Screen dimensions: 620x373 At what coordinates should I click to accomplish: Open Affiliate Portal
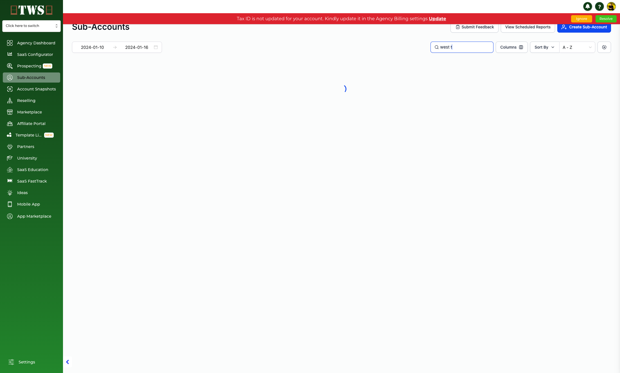(31, 124)
